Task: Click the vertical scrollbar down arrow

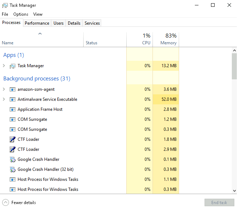Action: click(x=234, y=191)
